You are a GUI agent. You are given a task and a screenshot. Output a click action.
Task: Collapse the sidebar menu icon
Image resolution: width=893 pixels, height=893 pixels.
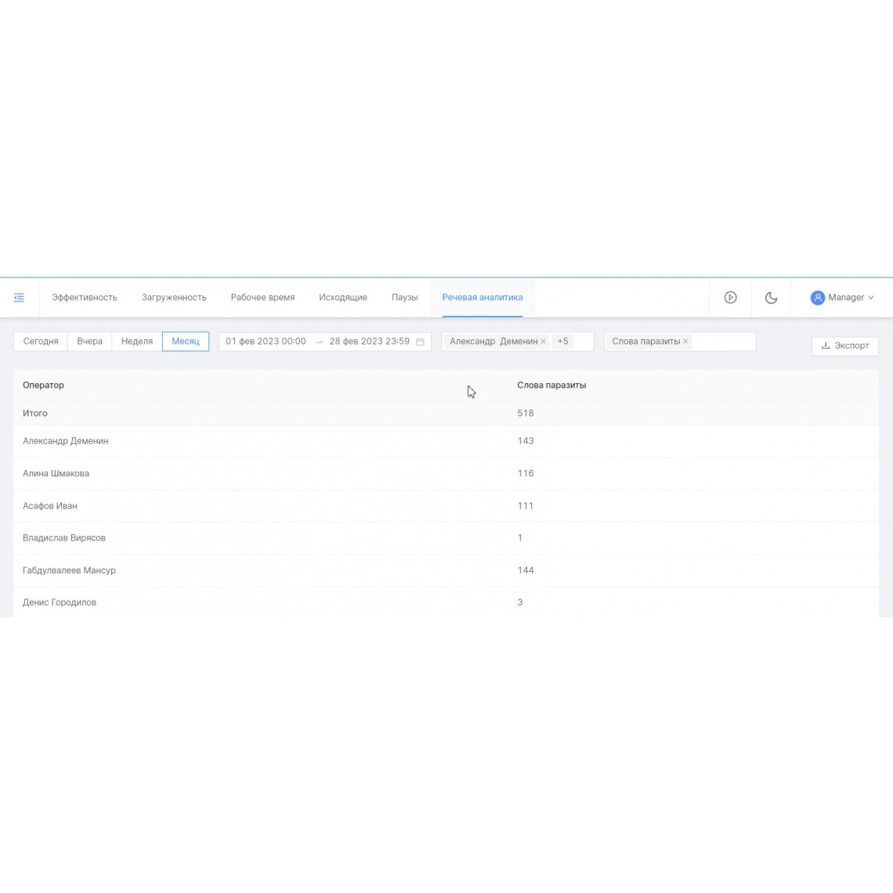19,298
